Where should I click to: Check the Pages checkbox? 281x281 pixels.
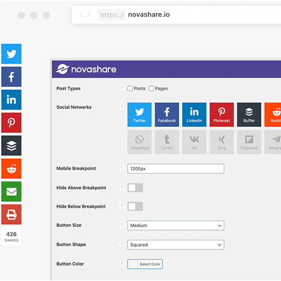(151, 88)
